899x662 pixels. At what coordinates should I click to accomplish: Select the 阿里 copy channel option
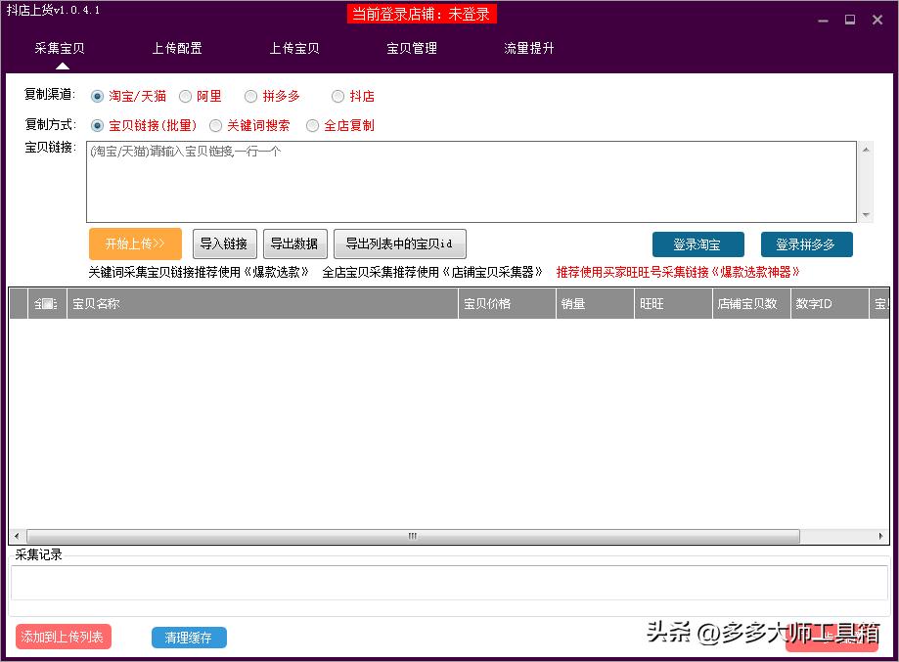click(186, 96)
